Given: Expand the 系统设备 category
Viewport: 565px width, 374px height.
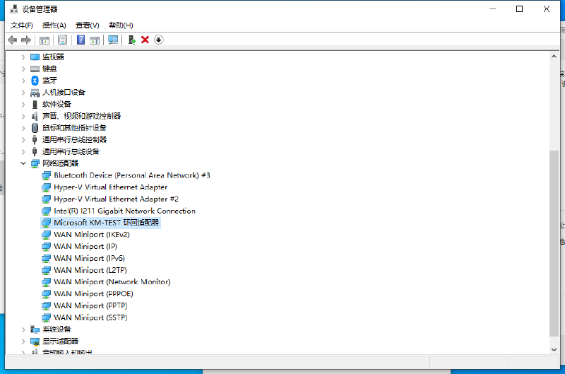Looking at the screenshot, I should 23,329.
